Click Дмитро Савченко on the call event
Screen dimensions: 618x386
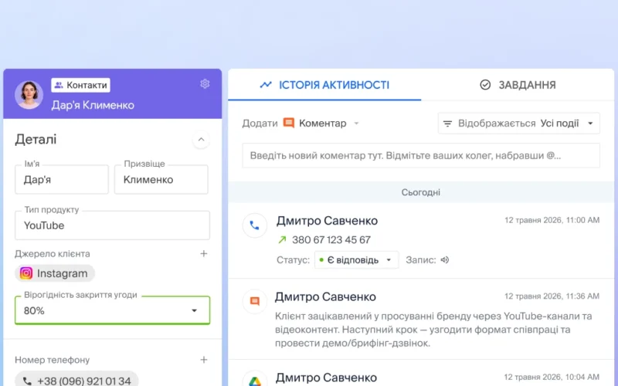327,221
